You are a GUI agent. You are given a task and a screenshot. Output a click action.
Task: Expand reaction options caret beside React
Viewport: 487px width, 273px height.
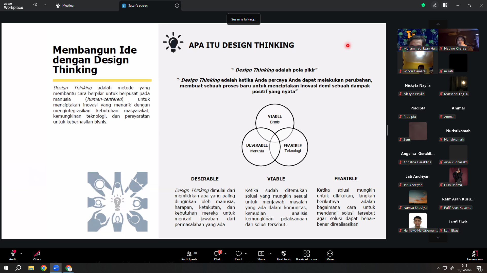click(x=246, y=253)
